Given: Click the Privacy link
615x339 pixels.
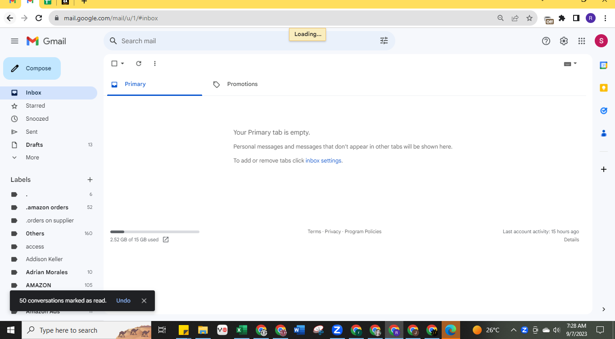Looking at the screenshot, I should point(333,231).
